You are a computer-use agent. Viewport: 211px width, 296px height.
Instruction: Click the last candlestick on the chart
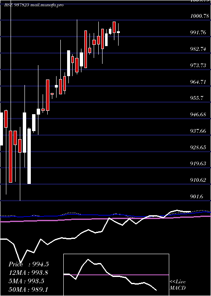118,34
